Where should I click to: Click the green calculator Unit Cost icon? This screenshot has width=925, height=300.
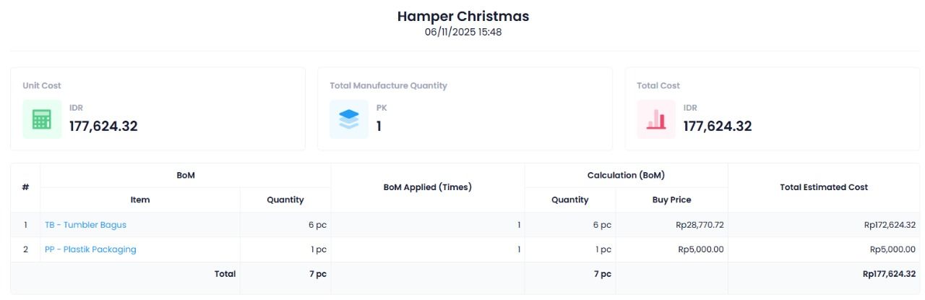point(42,119)
